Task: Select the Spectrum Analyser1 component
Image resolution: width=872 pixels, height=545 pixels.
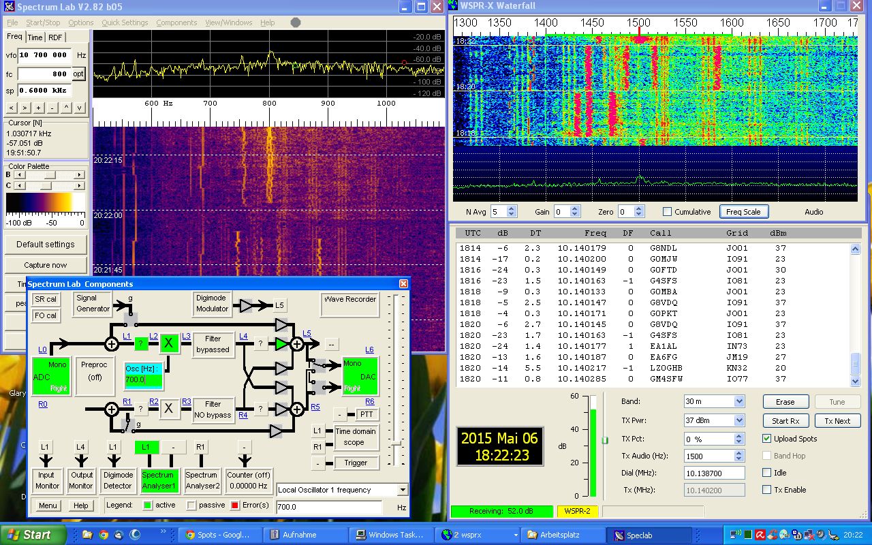Action: click(159, 480)
